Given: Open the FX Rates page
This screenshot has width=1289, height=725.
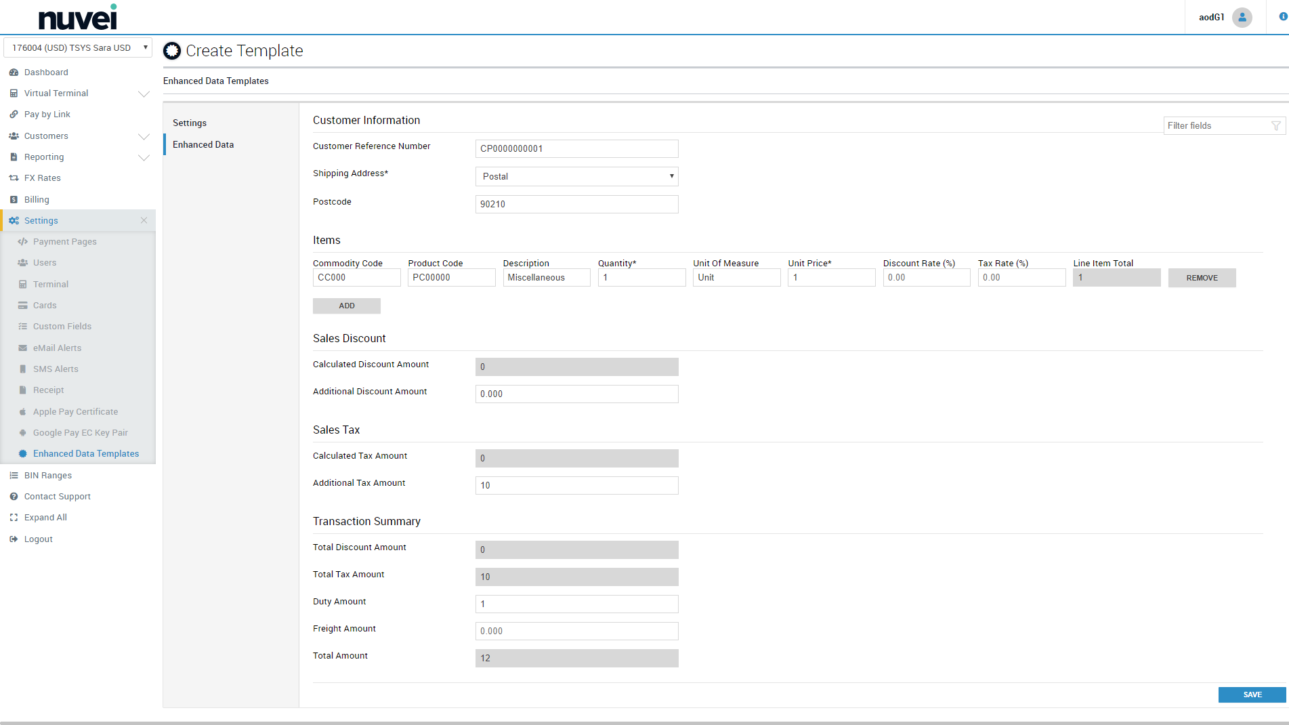Looking at the screenshot, I should coord(42,178).
